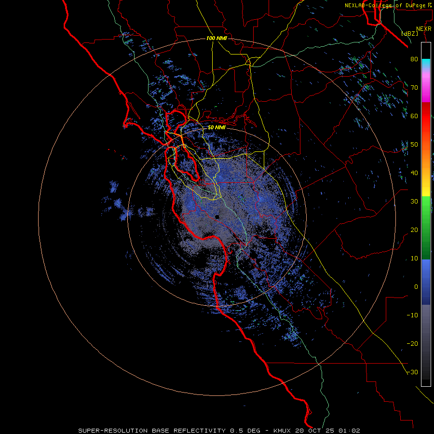Click the 60 value on the dBZ scale
434x434 pixels.
coord(414,116)
